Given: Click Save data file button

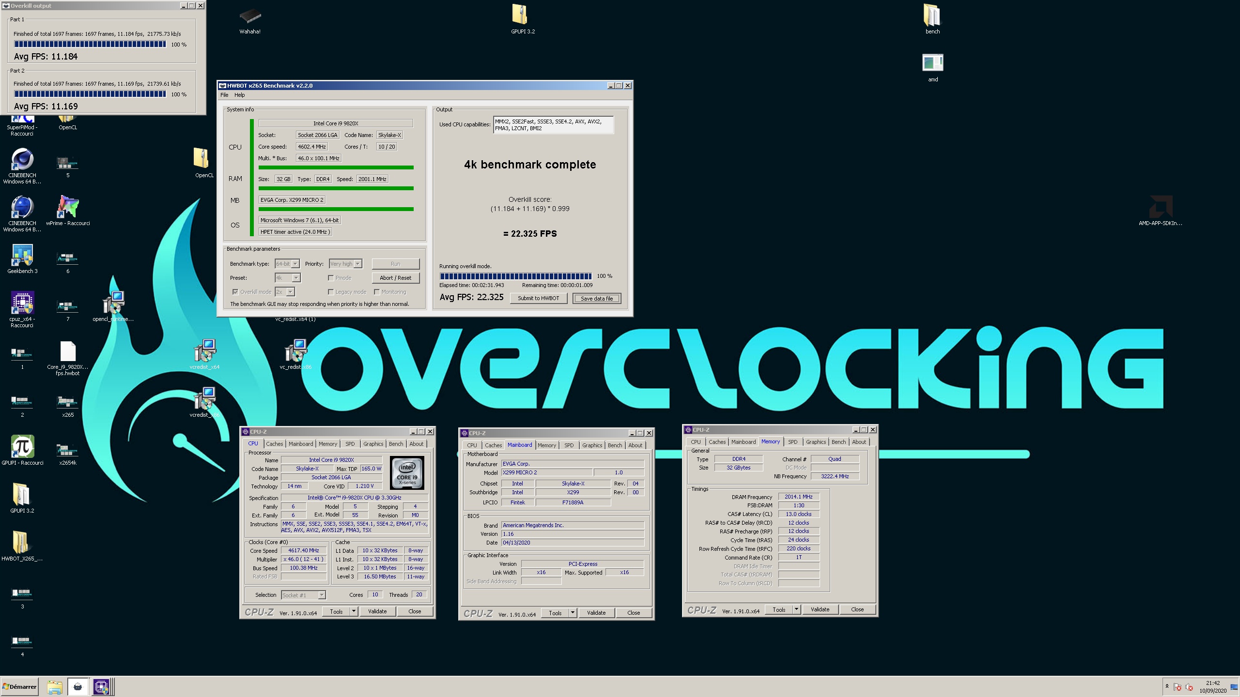Looking at the screenshot, I should [x=597, y=298].
